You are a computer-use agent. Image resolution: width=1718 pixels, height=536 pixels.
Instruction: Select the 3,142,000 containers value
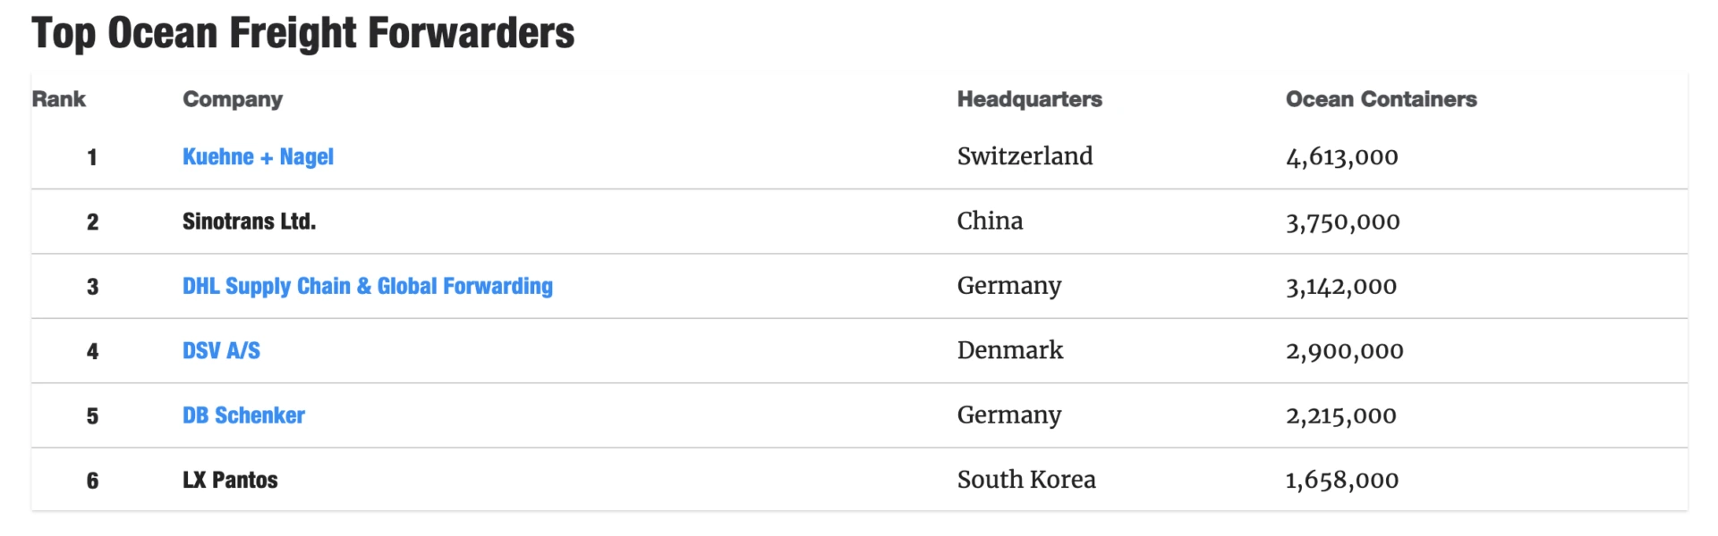[1340, 287]
